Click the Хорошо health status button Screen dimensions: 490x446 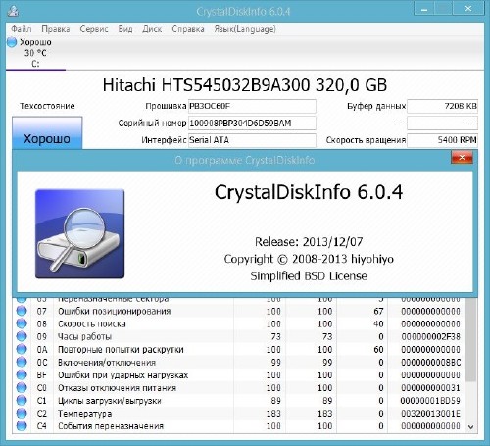click(x=47, y=133)
